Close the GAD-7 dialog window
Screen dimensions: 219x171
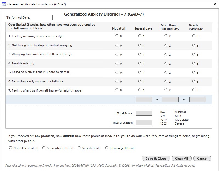coord(214,4)
